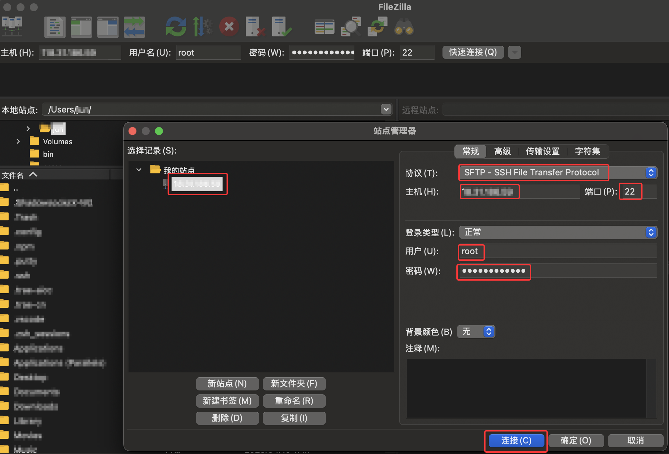Select the saved site entry under 我的站点

pos(197,184)
